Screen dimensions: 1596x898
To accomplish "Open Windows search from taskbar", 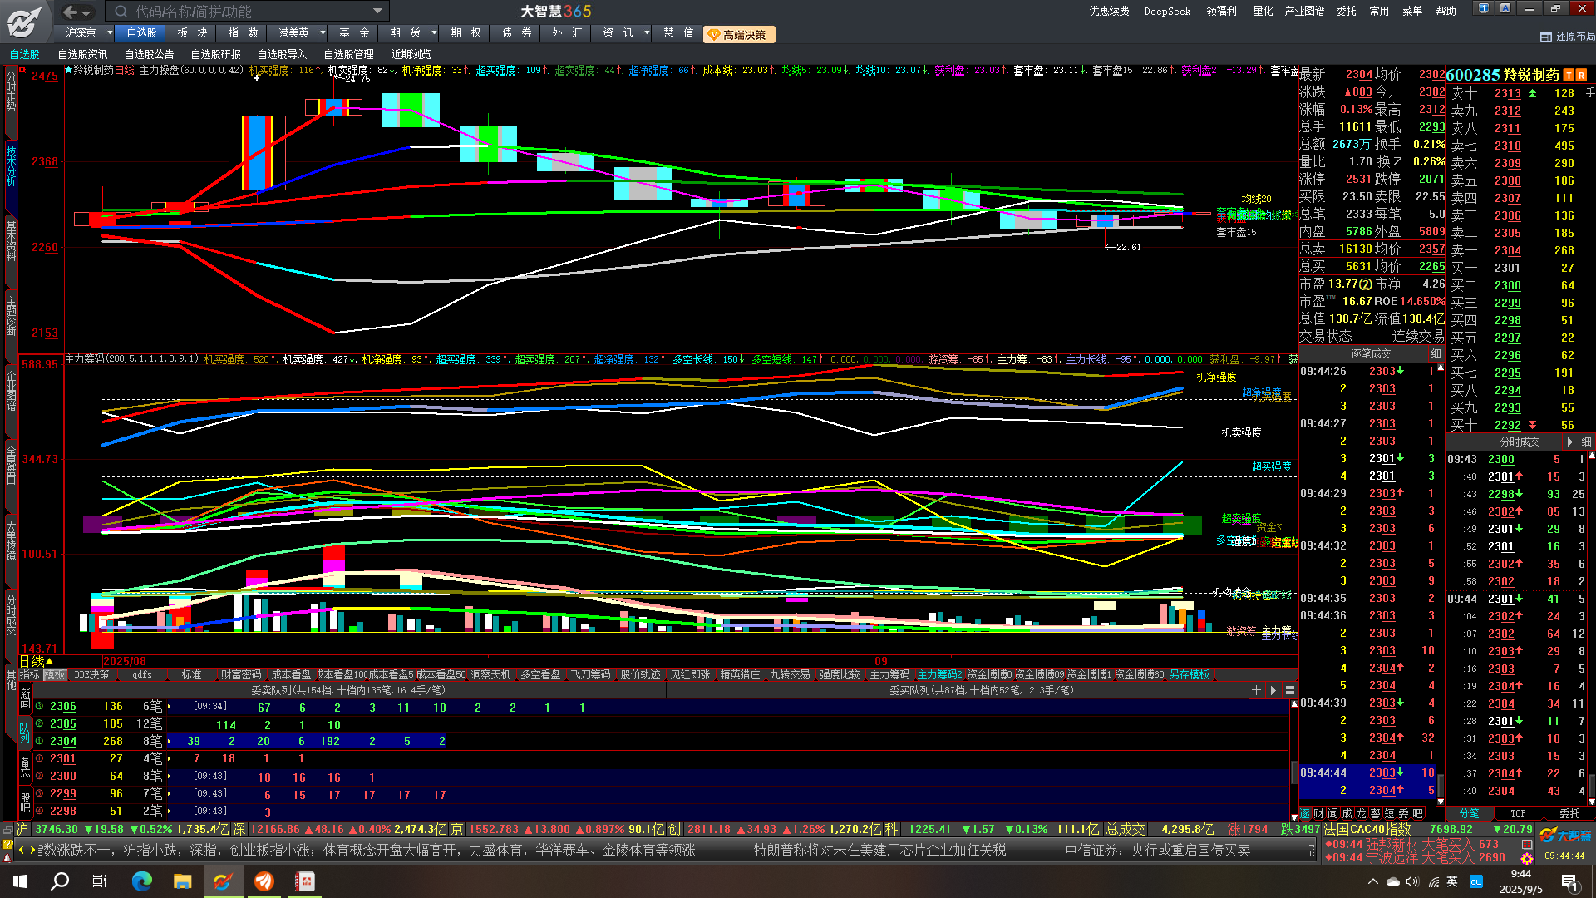I will coord(60,881).
